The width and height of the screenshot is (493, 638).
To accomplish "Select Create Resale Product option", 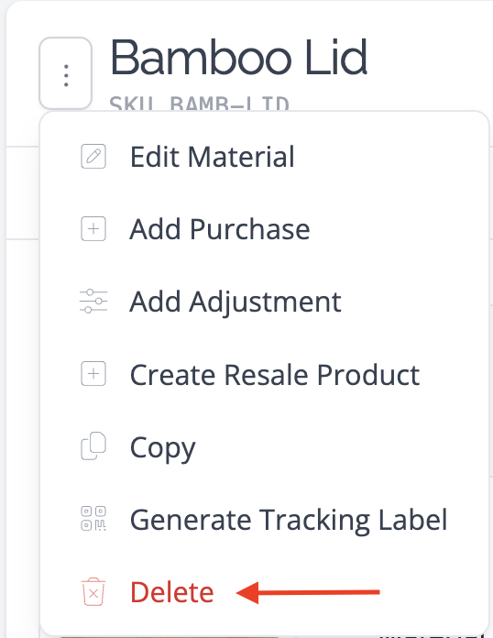I will [x=265, y=374].
